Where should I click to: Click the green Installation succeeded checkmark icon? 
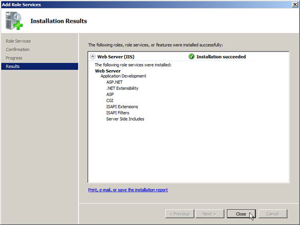[x=191, y=56]
